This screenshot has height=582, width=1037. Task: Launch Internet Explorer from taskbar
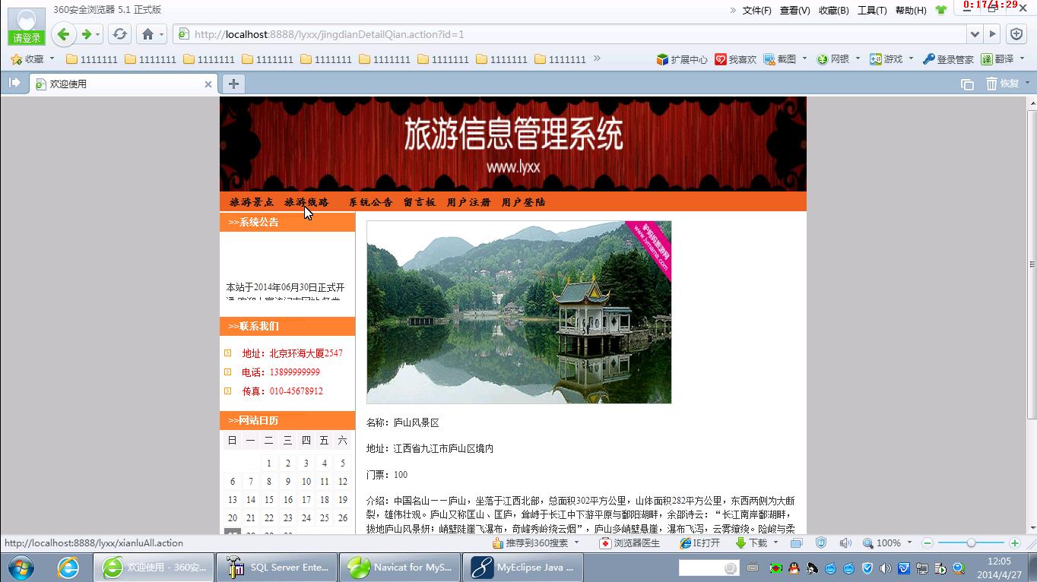(68, 568)
